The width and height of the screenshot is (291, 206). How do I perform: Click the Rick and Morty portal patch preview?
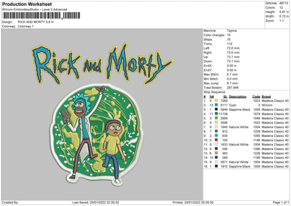tap(97, 134)
